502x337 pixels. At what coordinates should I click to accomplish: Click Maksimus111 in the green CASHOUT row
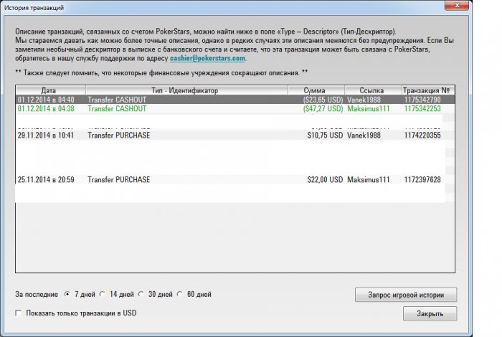click(x=368, y=108)
